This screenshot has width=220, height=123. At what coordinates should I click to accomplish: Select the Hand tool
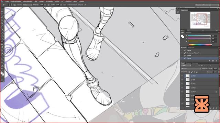2,66
